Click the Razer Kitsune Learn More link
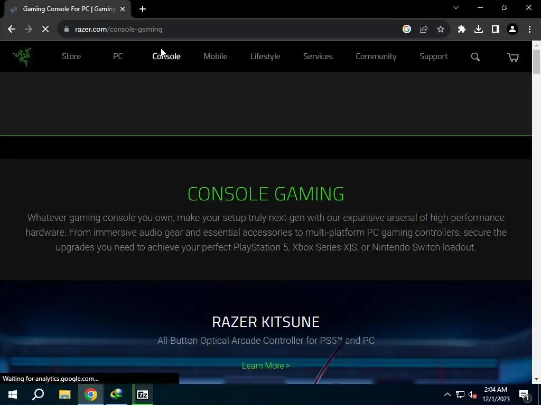541x405 pixels. click(266, 365)
